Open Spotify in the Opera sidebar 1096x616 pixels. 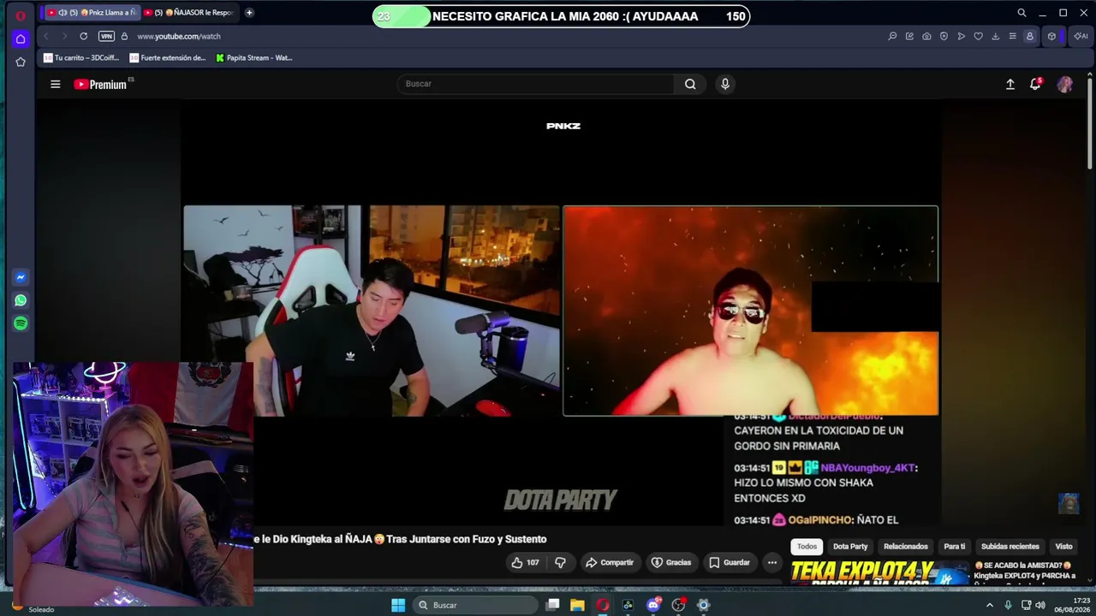pos(21,323)
